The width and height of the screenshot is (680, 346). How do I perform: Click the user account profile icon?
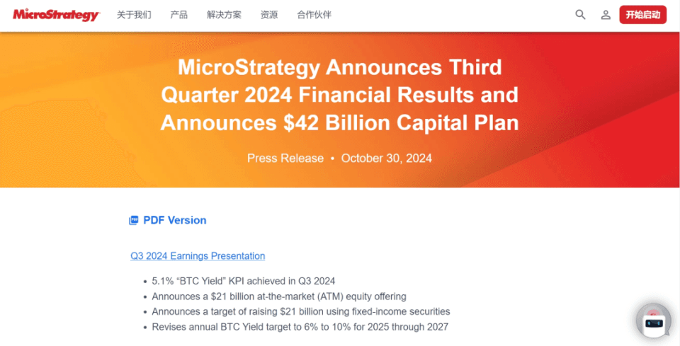(x=606, y=15)
